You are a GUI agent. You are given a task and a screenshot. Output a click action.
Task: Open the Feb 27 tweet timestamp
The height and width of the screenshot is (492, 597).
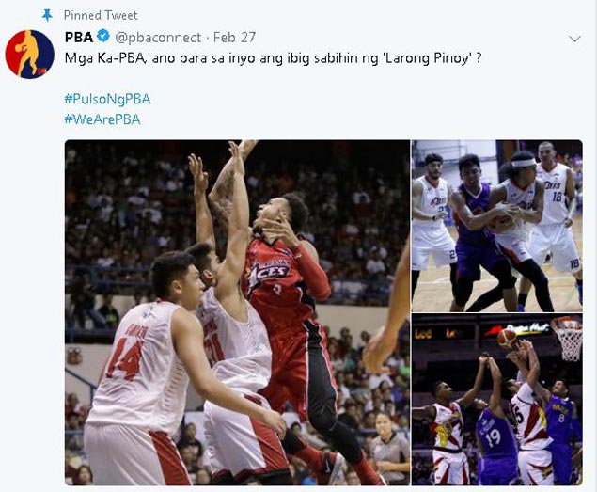(x=234, y=38)
